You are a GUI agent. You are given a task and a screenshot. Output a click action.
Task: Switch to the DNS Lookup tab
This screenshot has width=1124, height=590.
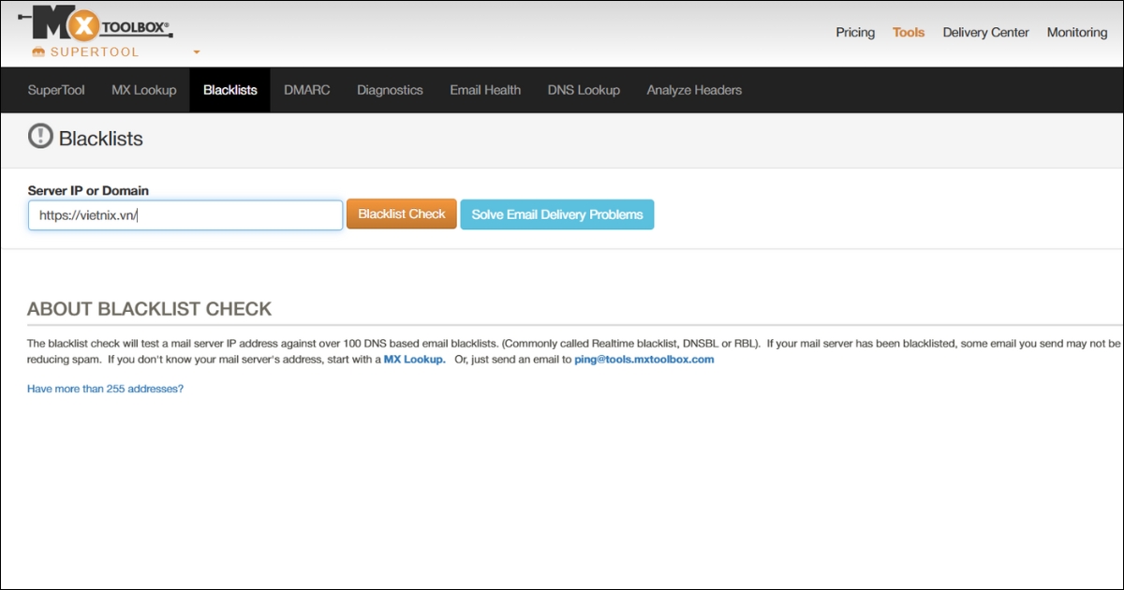[584, 89]
